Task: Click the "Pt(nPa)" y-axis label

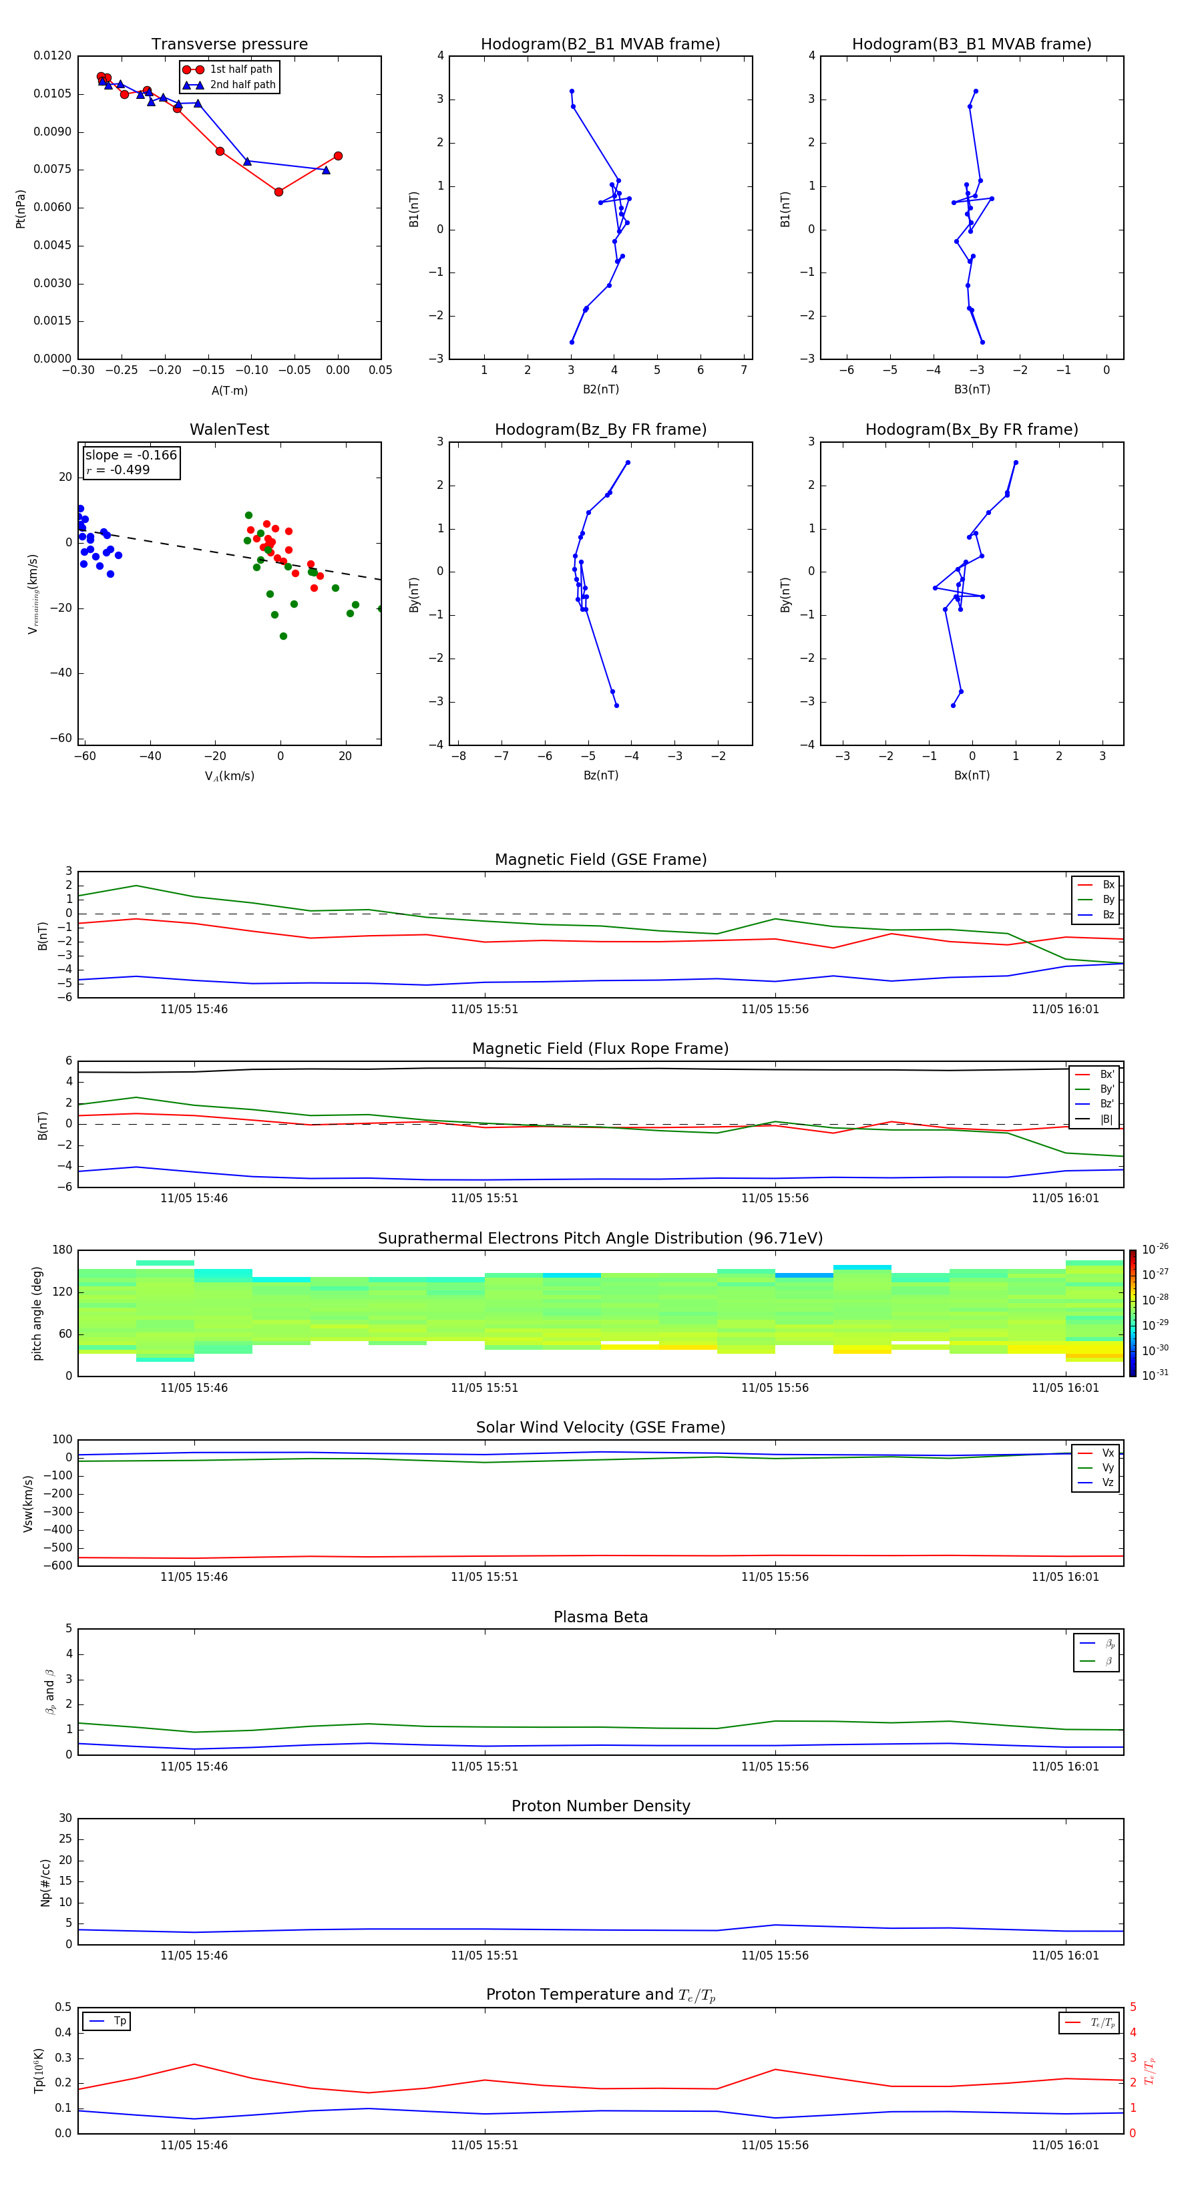Action: point(21,208)
